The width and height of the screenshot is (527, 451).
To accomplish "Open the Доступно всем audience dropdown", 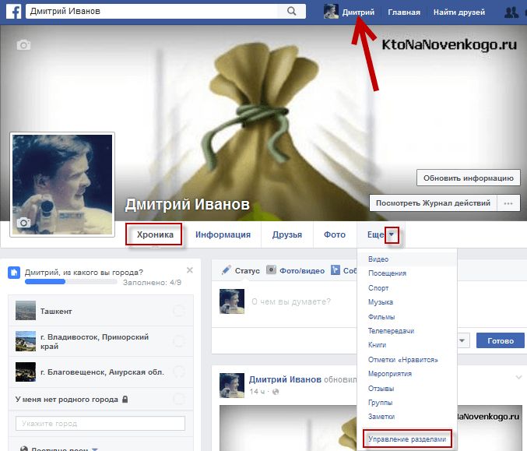I will pos(59,449).
